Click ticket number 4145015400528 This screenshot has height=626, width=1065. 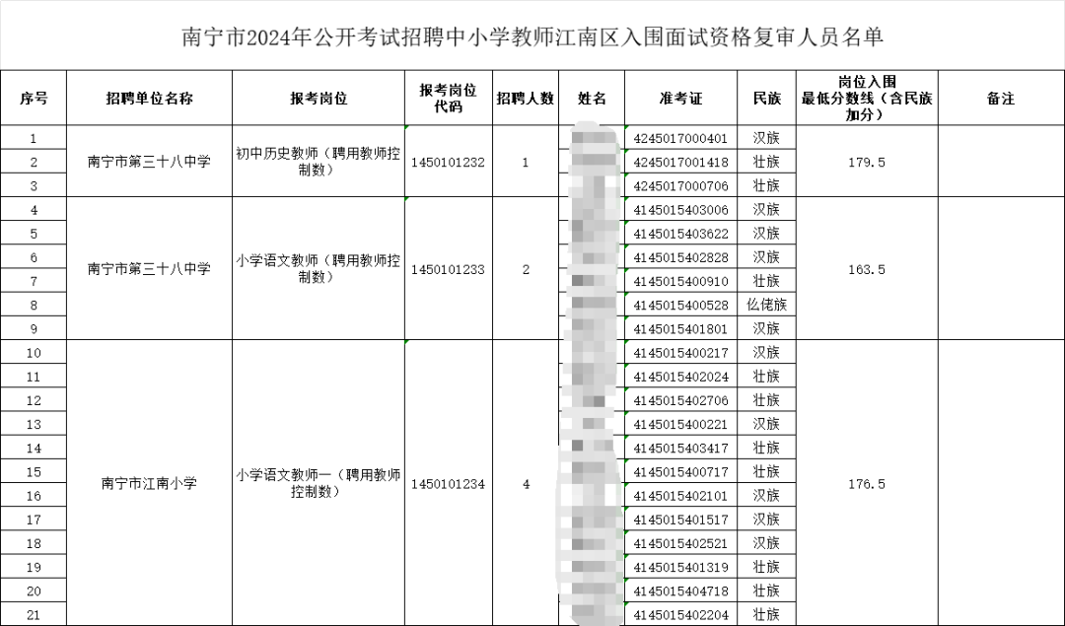coord(681,305)
